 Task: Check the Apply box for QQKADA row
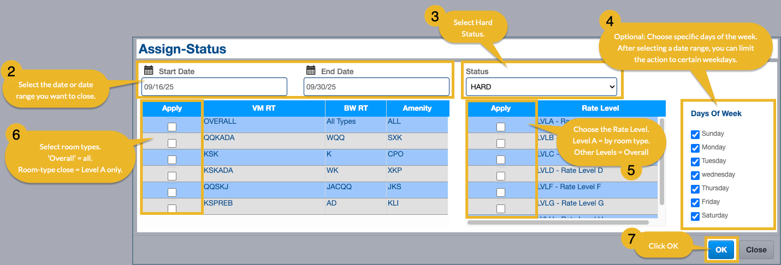pos(172,143)
